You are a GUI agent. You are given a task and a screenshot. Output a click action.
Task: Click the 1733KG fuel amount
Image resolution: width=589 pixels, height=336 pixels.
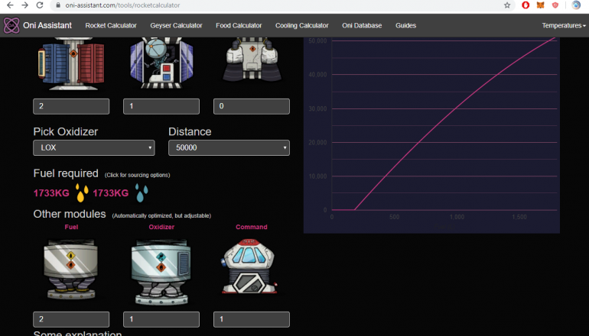[x=51, y=193]
